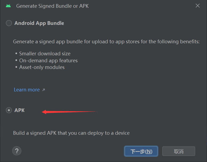Click the external-link arrow beside Learn more
The height and width of the screenshot is (162, 207).
click(43, 90)
